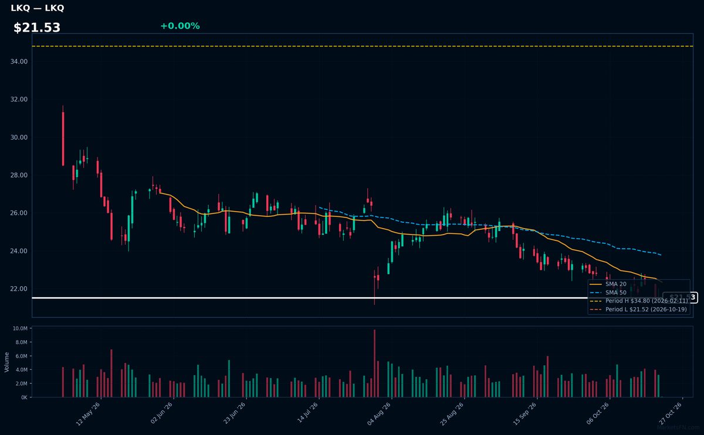Select the 12 May '26 date label
Viewport: 704px width, 435px height.
[89, 413]
